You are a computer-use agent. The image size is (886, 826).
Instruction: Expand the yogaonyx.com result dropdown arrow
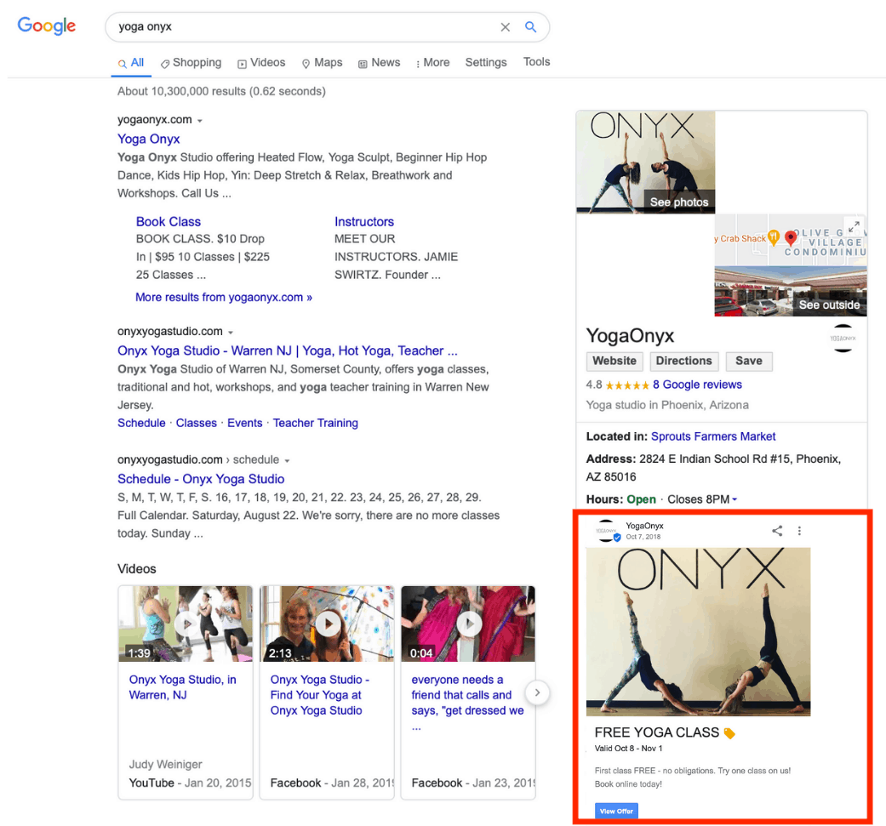(x=200, y=121)
